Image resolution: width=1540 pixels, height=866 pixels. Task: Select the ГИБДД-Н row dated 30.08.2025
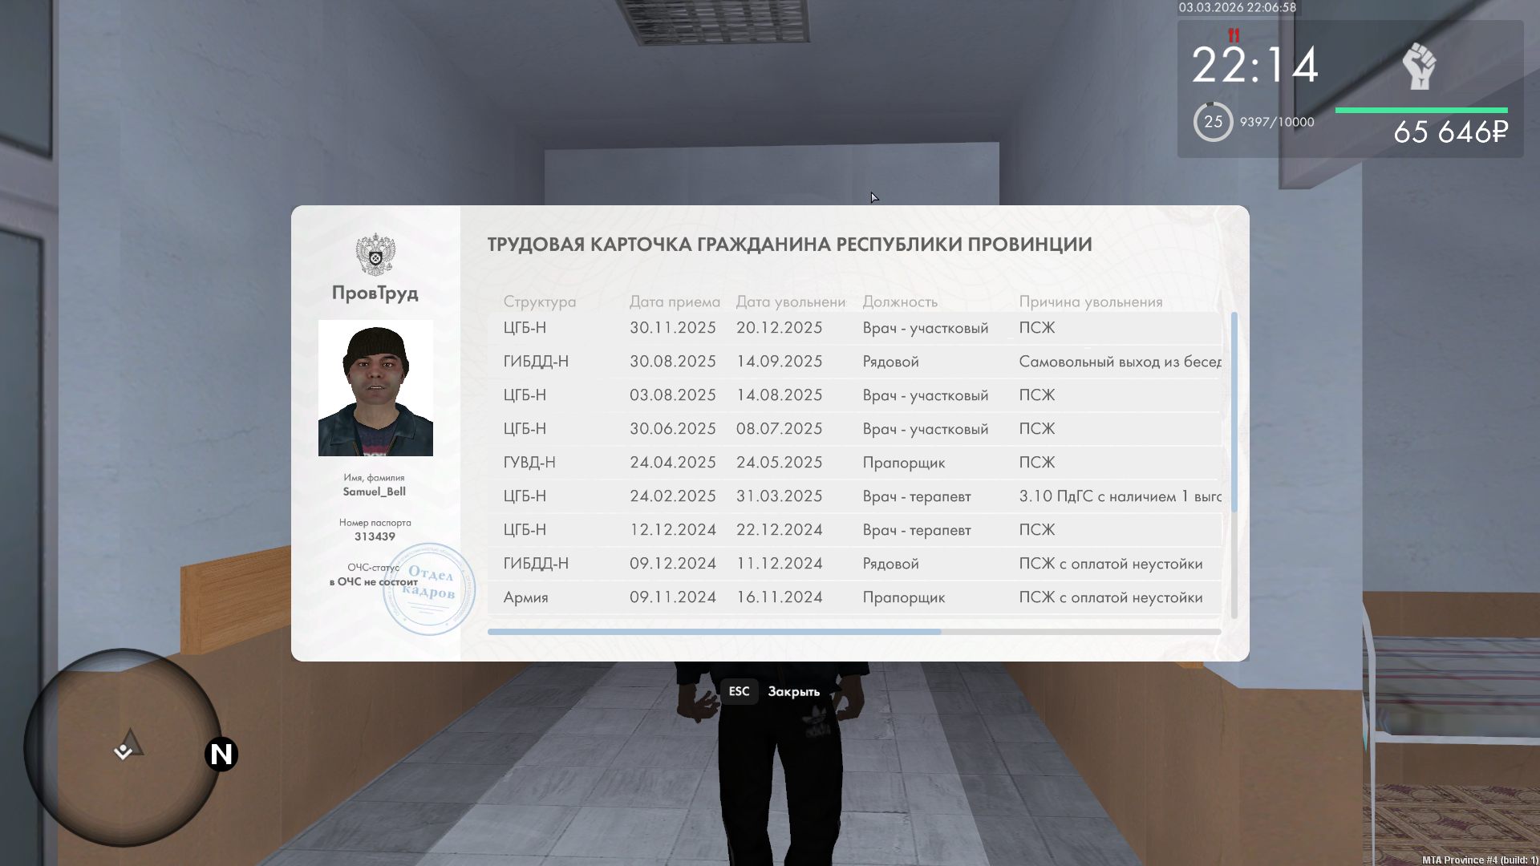(x=854, y=362)
